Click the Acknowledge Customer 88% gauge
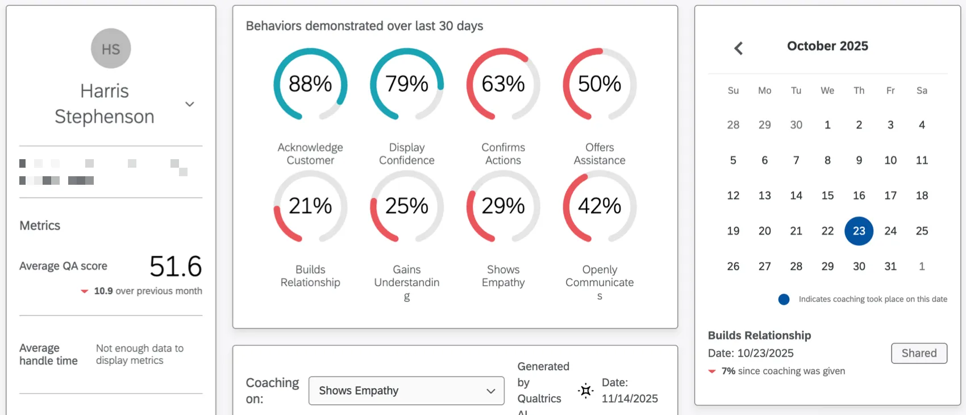 pyautogui.click(x=310, y=84)
